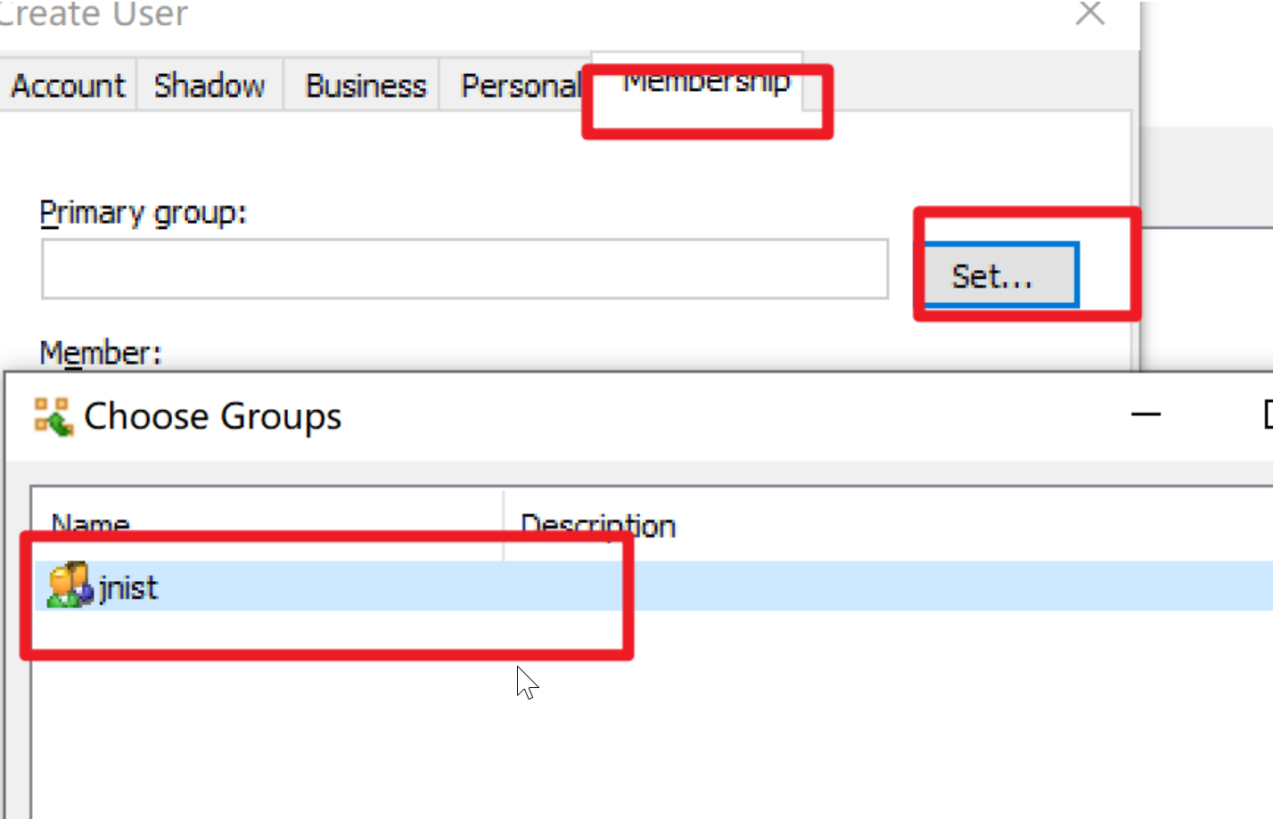Minimize the Choose Groups window

pyautogui.click(x=1146, y=414)
